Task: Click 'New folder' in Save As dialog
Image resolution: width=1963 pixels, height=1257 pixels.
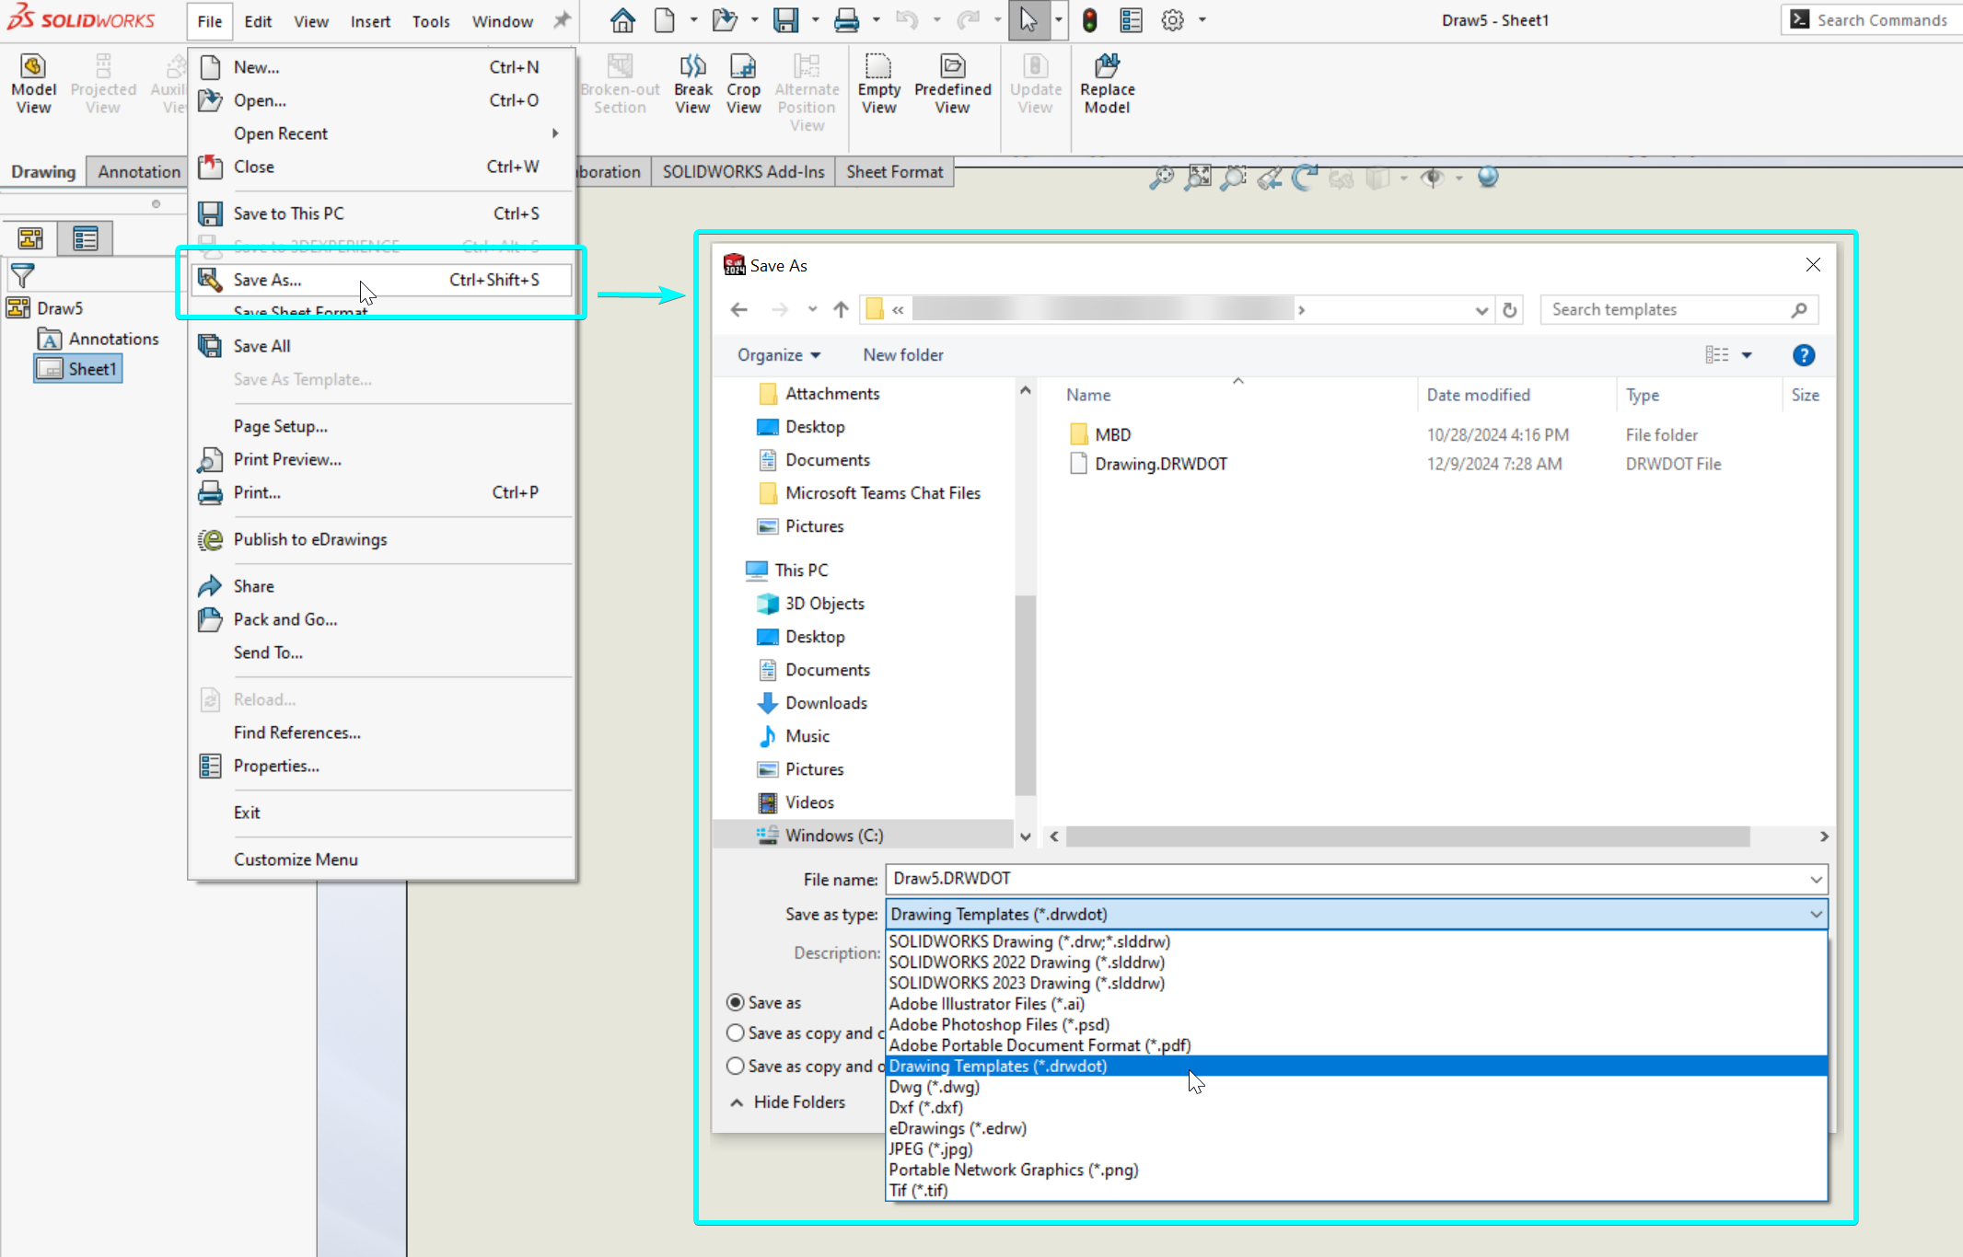Action: (x=902, y=355)
